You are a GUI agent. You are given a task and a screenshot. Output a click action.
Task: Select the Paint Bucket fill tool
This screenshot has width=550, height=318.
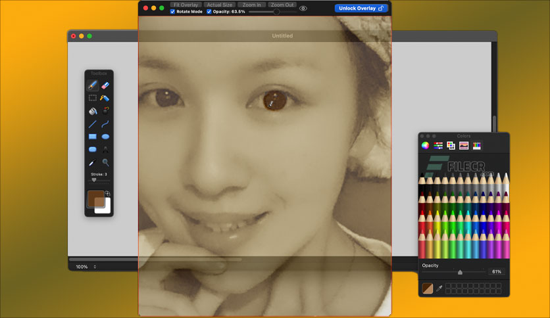pos(93,111)
